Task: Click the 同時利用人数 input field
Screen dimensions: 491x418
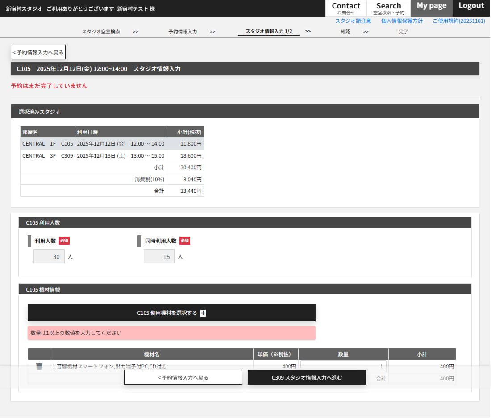Action: click(159, 257)
